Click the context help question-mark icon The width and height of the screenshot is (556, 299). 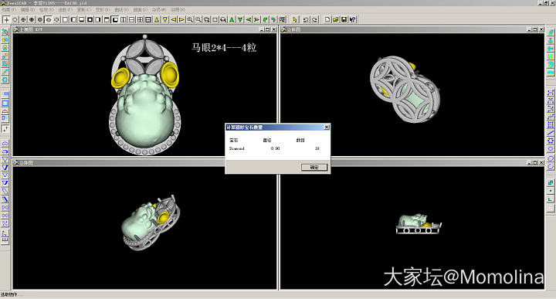352,19
